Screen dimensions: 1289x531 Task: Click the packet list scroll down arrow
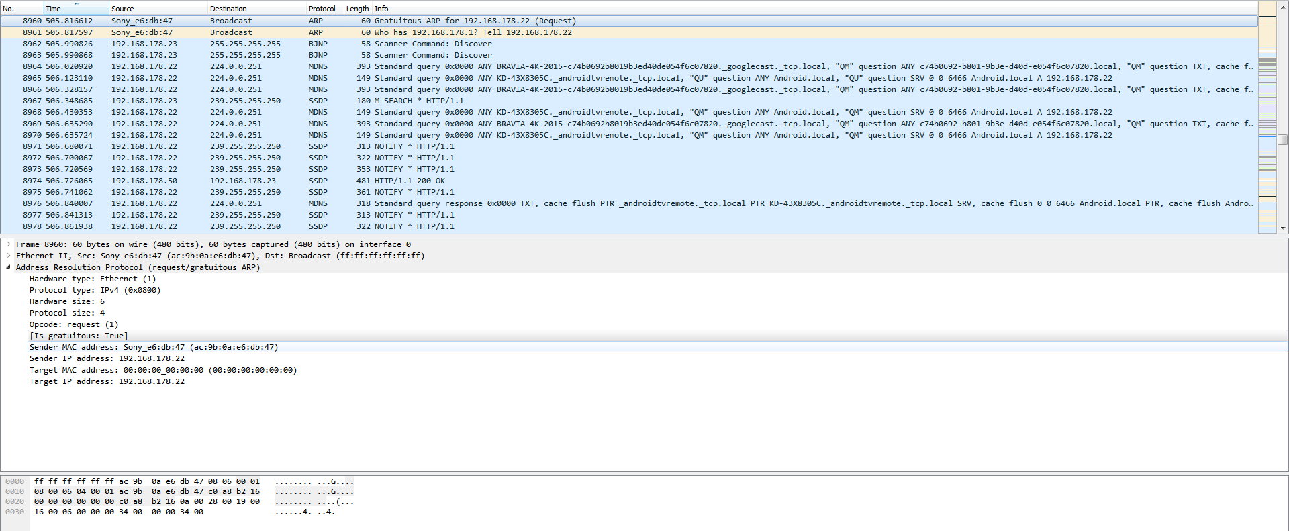(1283, 228)
